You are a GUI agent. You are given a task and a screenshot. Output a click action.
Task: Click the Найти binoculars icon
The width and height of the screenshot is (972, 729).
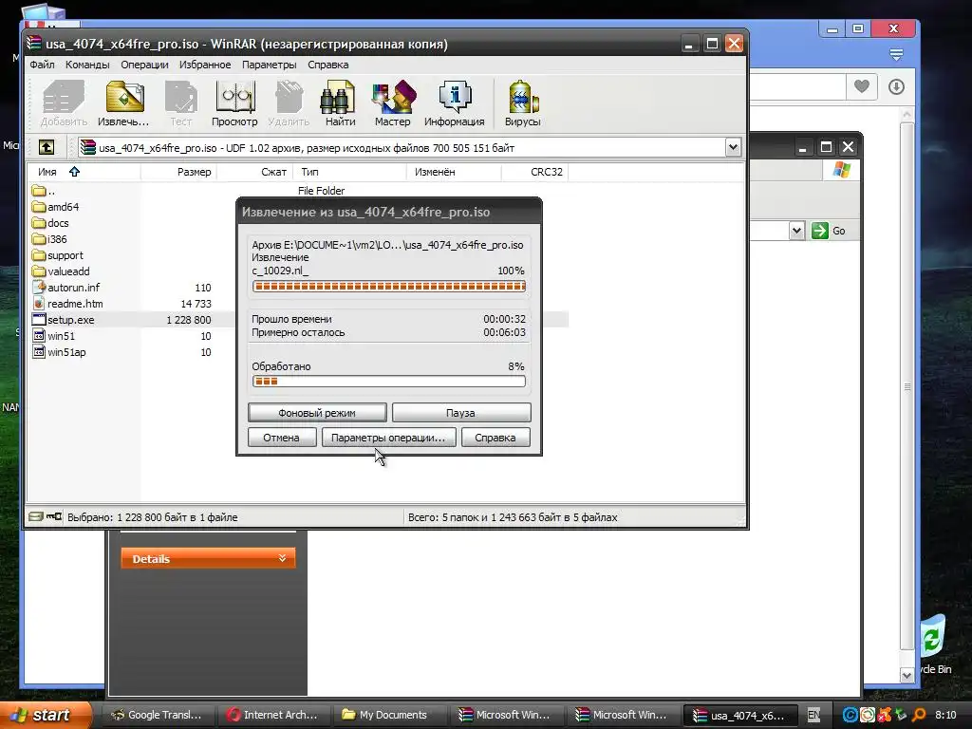point(340,103)
